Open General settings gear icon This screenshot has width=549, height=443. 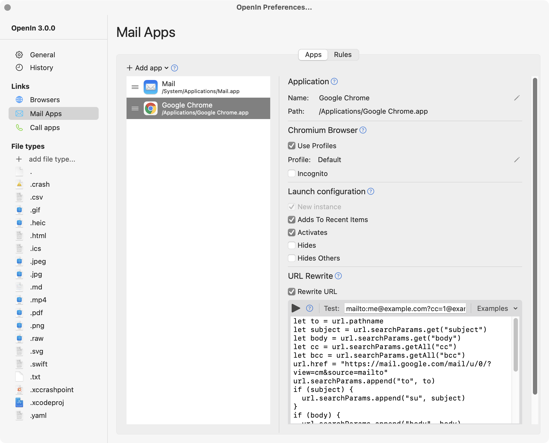coord(19,55)
